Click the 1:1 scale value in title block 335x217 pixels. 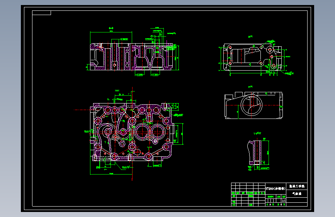[284, 200]
